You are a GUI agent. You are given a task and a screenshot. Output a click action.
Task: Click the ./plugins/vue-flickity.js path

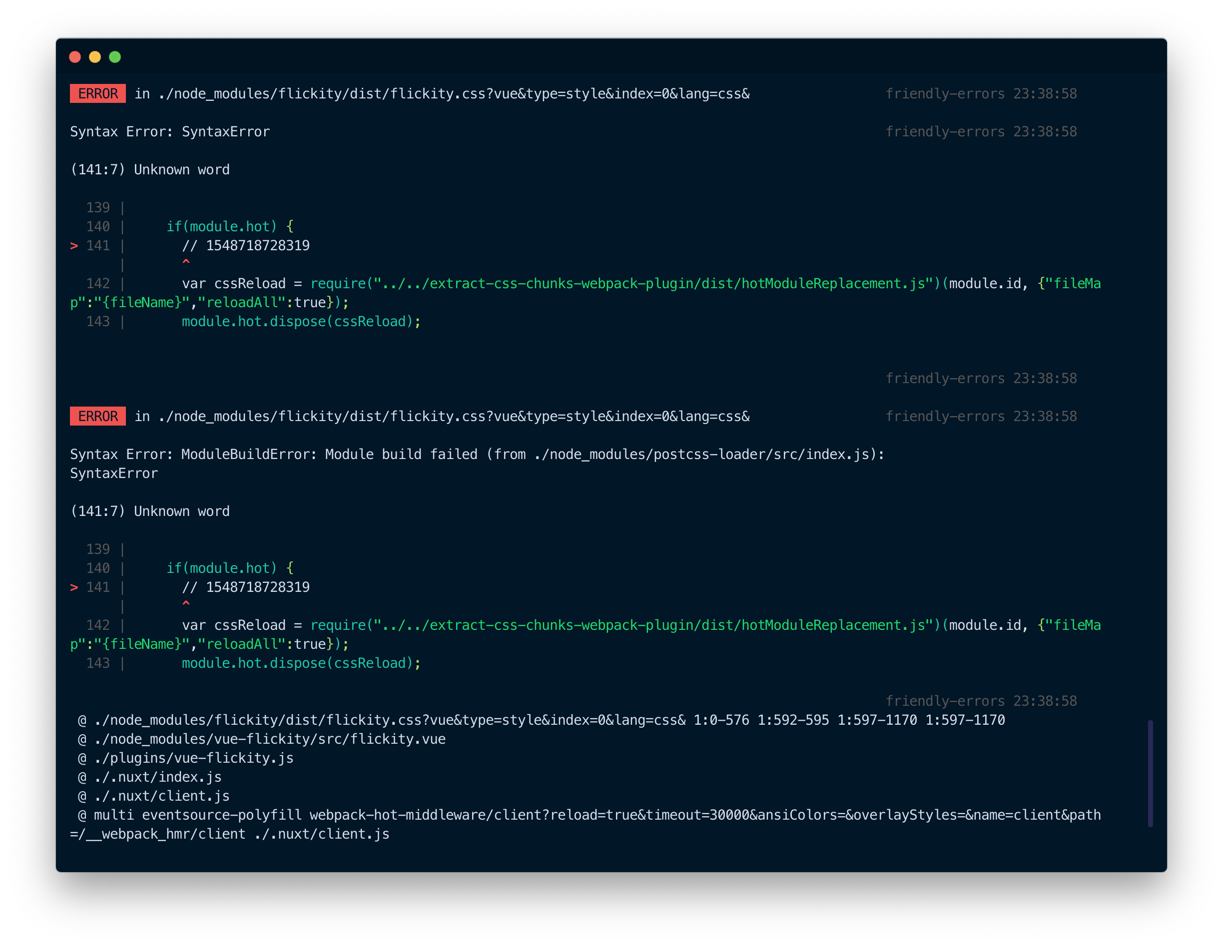(x=194, y=758)
